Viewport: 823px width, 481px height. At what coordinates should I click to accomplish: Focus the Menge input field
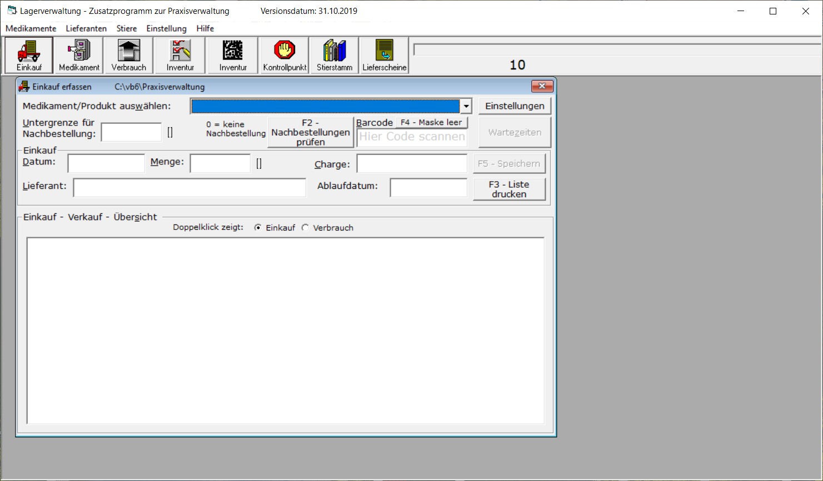pyautogui.click(x=220, y=163)
